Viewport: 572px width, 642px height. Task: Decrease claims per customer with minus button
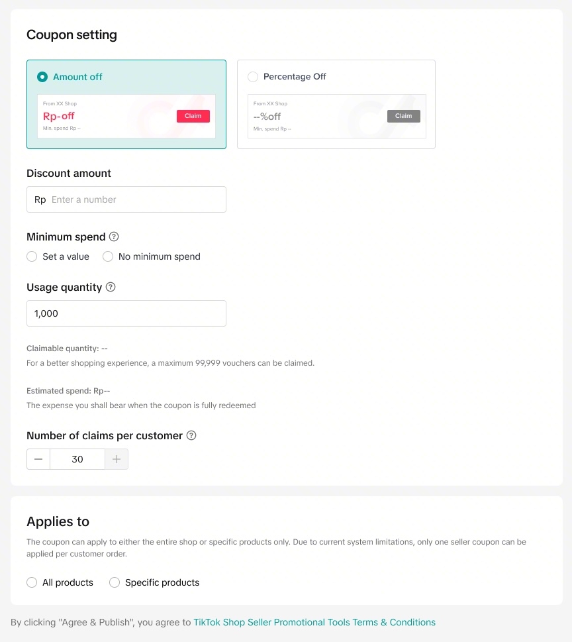[38, 459]
